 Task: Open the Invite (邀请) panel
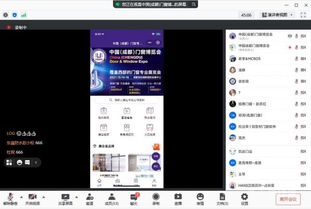[89, 197]
